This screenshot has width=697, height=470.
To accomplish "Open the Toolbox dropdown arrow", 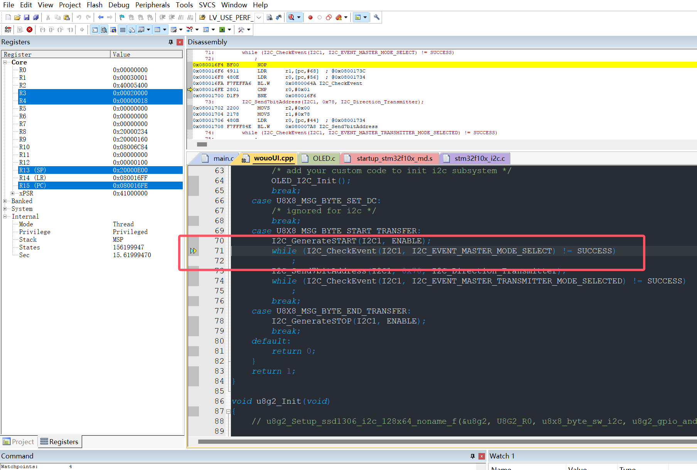I will point(249,30).
